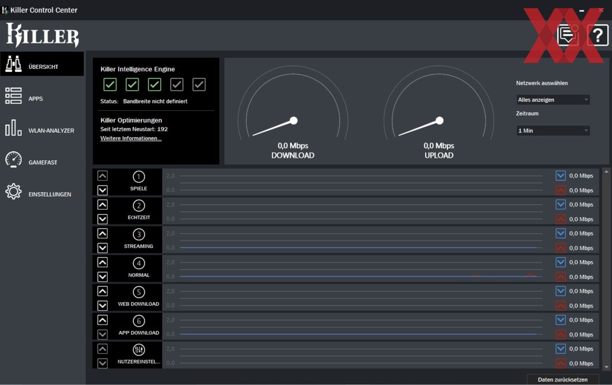Click scrollbar up arrow of category list
This screenshot has width=612, height=385.
(x=606, y=172)
